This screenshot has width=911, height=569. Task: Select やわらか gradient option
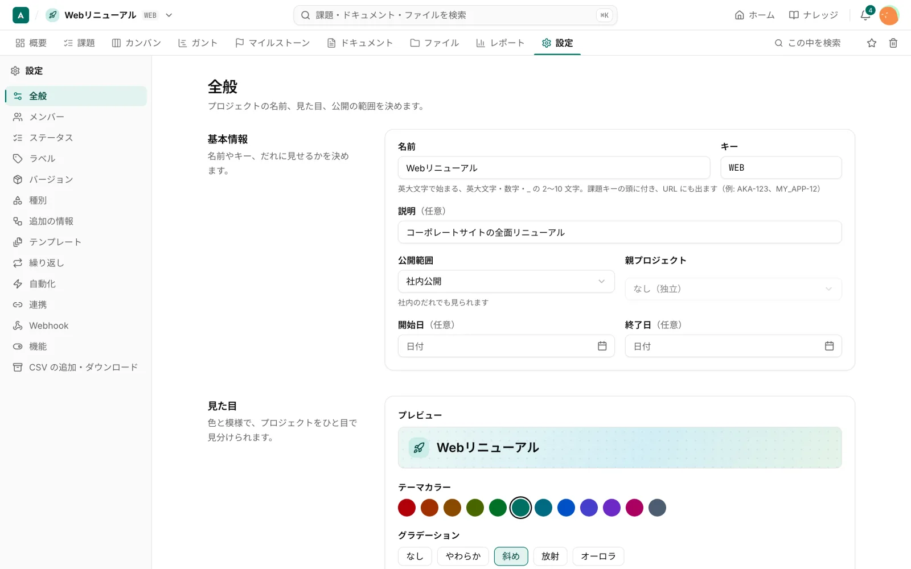[463, 556]
